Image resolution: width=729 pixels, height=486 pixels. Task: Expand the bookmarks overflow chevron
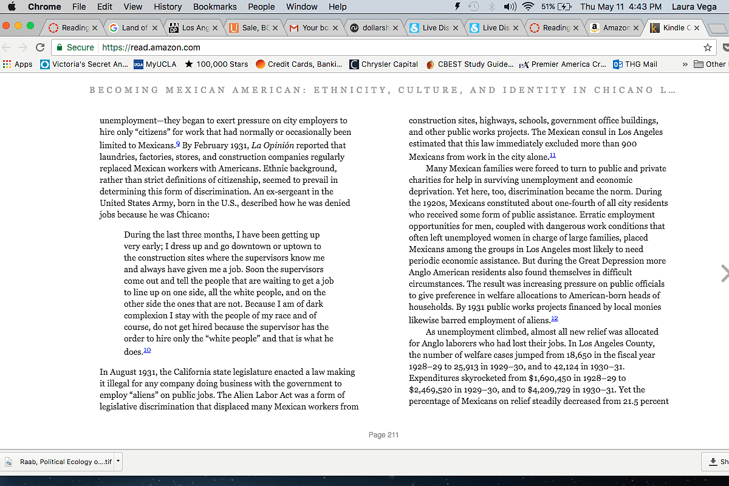685,64
